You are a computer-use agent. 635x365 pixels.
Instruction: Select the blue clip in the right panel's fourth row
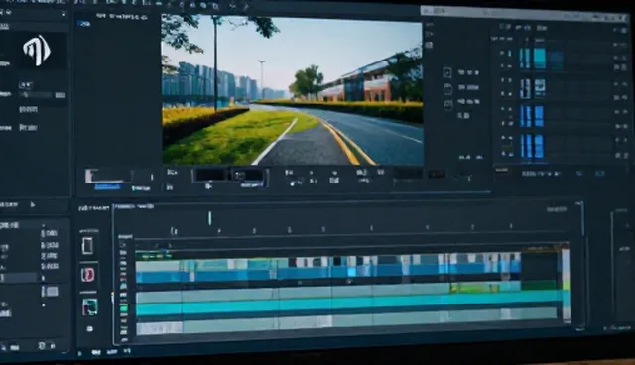[539, 146]
